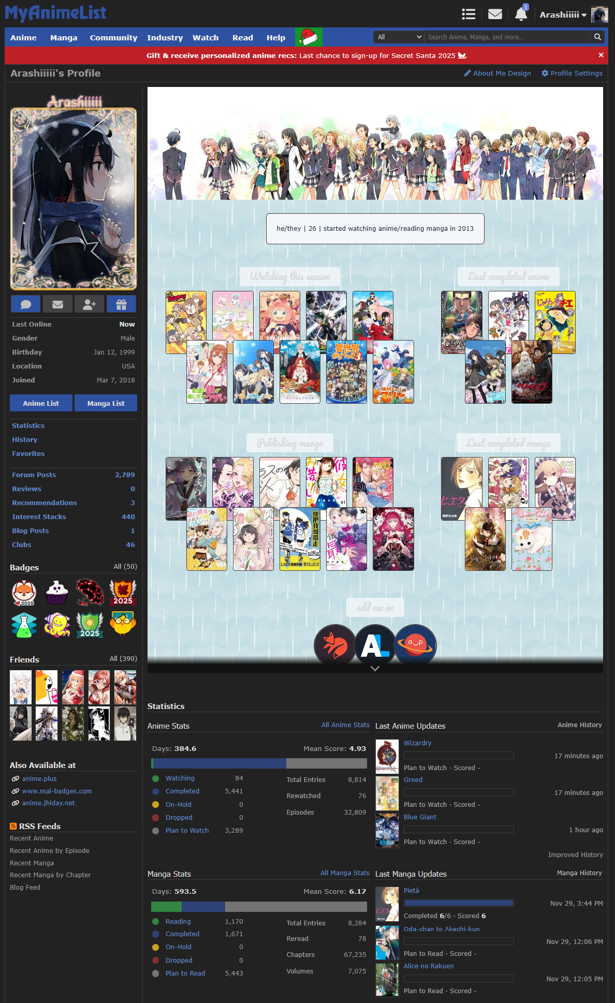Open All Manga Stats link
Viewport: 615px width, 1003px height.
[345, 873]
